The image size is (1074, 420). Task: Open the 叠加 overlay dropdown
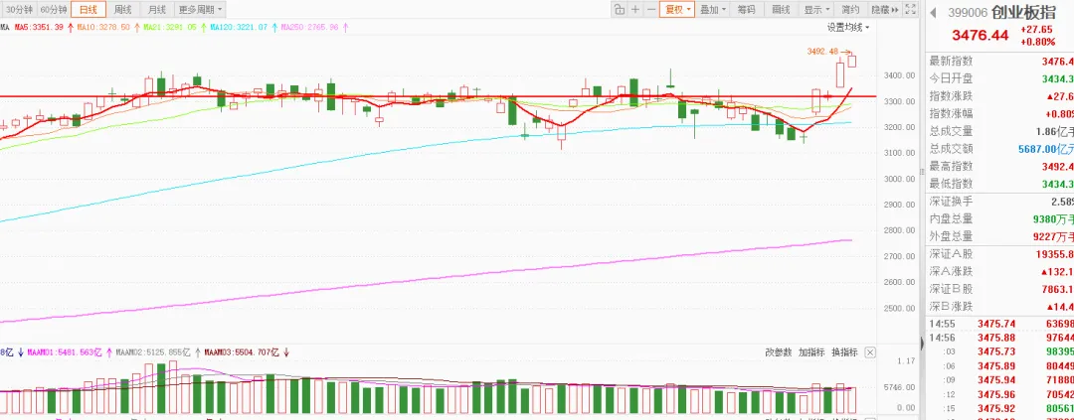pos(713,10)
